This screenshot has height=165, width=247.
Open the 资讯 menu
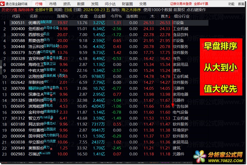[67, 4]
